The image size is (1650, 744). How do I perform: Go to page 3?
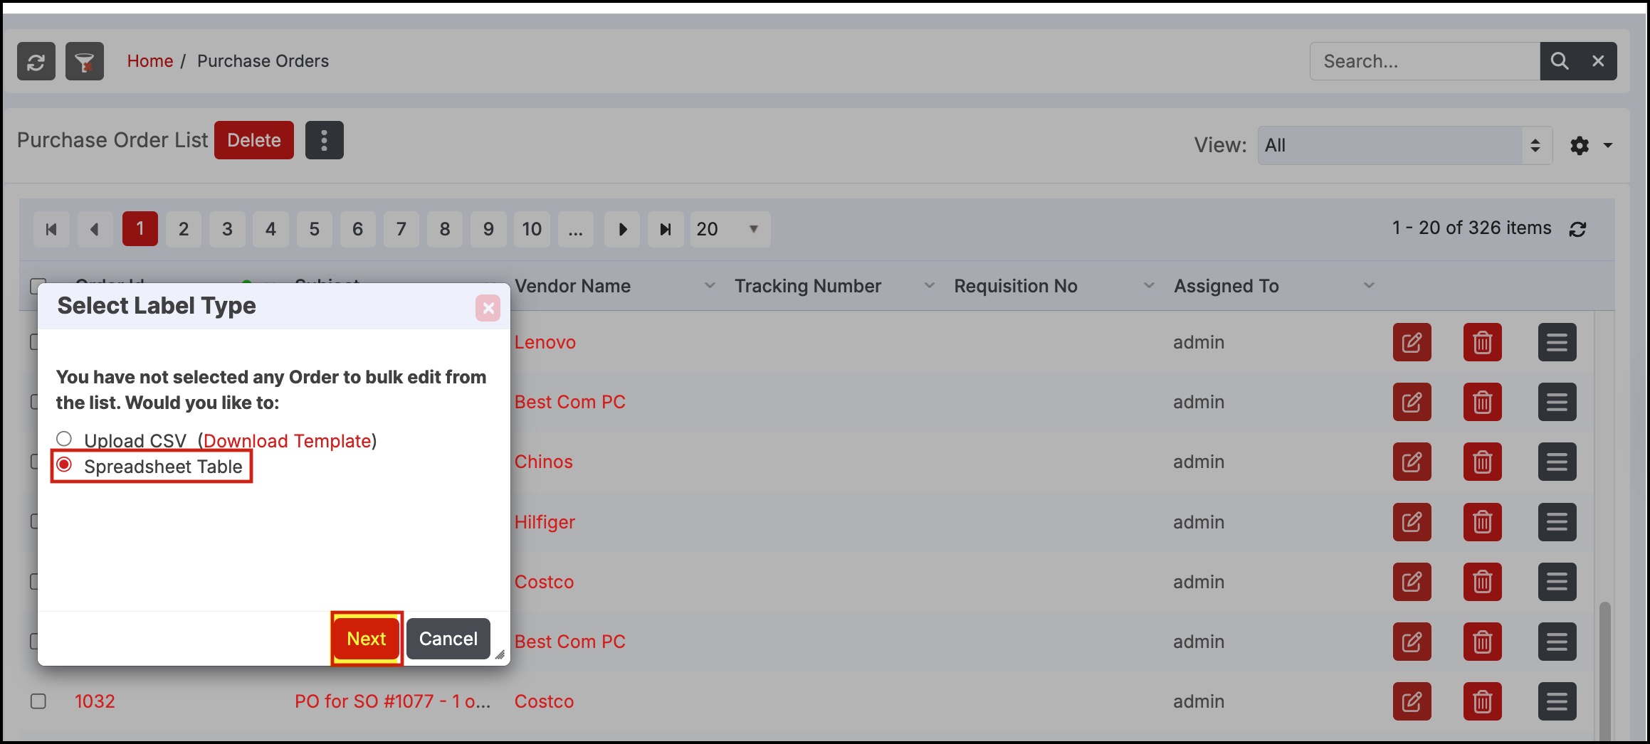tap(227, 229)
